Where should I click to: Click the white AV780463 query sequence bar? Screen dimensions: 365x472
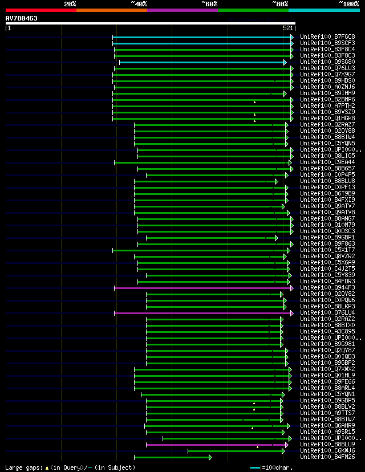[x=150, y=23]
